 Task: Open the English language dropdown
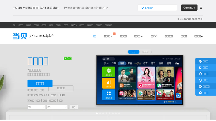tap(157, 8)
